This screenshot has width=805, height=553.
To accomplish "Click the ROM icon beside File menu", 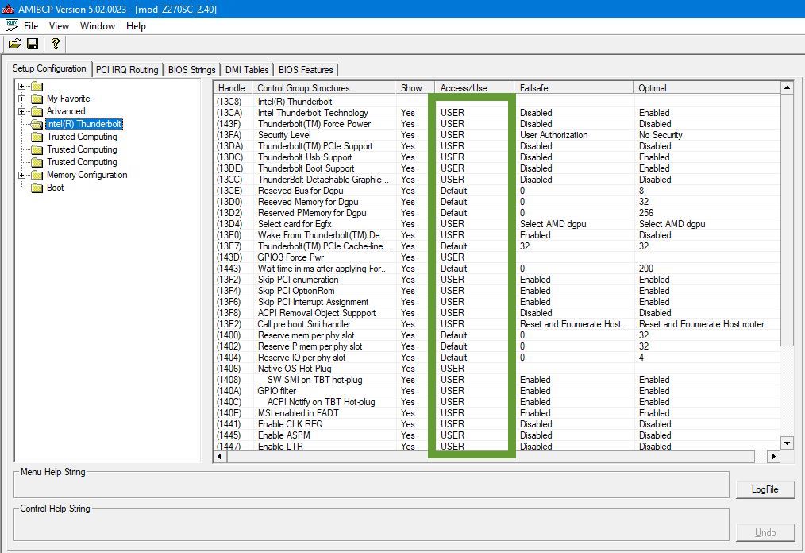I will point(11,25).
